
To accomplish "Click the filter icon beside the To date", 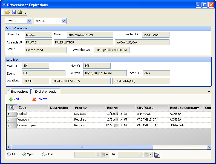I will (x=157, y=155).
